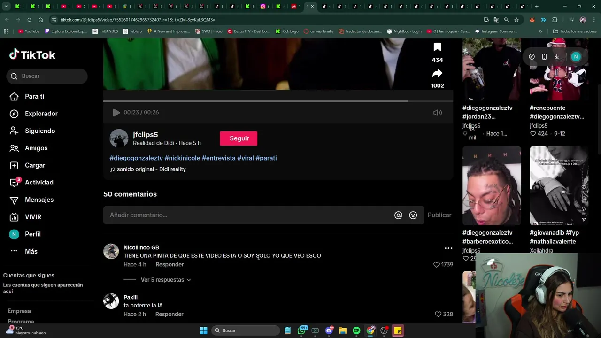The height and width of the screenshot is (338, 601).
Task: Open the YouTube bookmark
Action: click(29, 31)
